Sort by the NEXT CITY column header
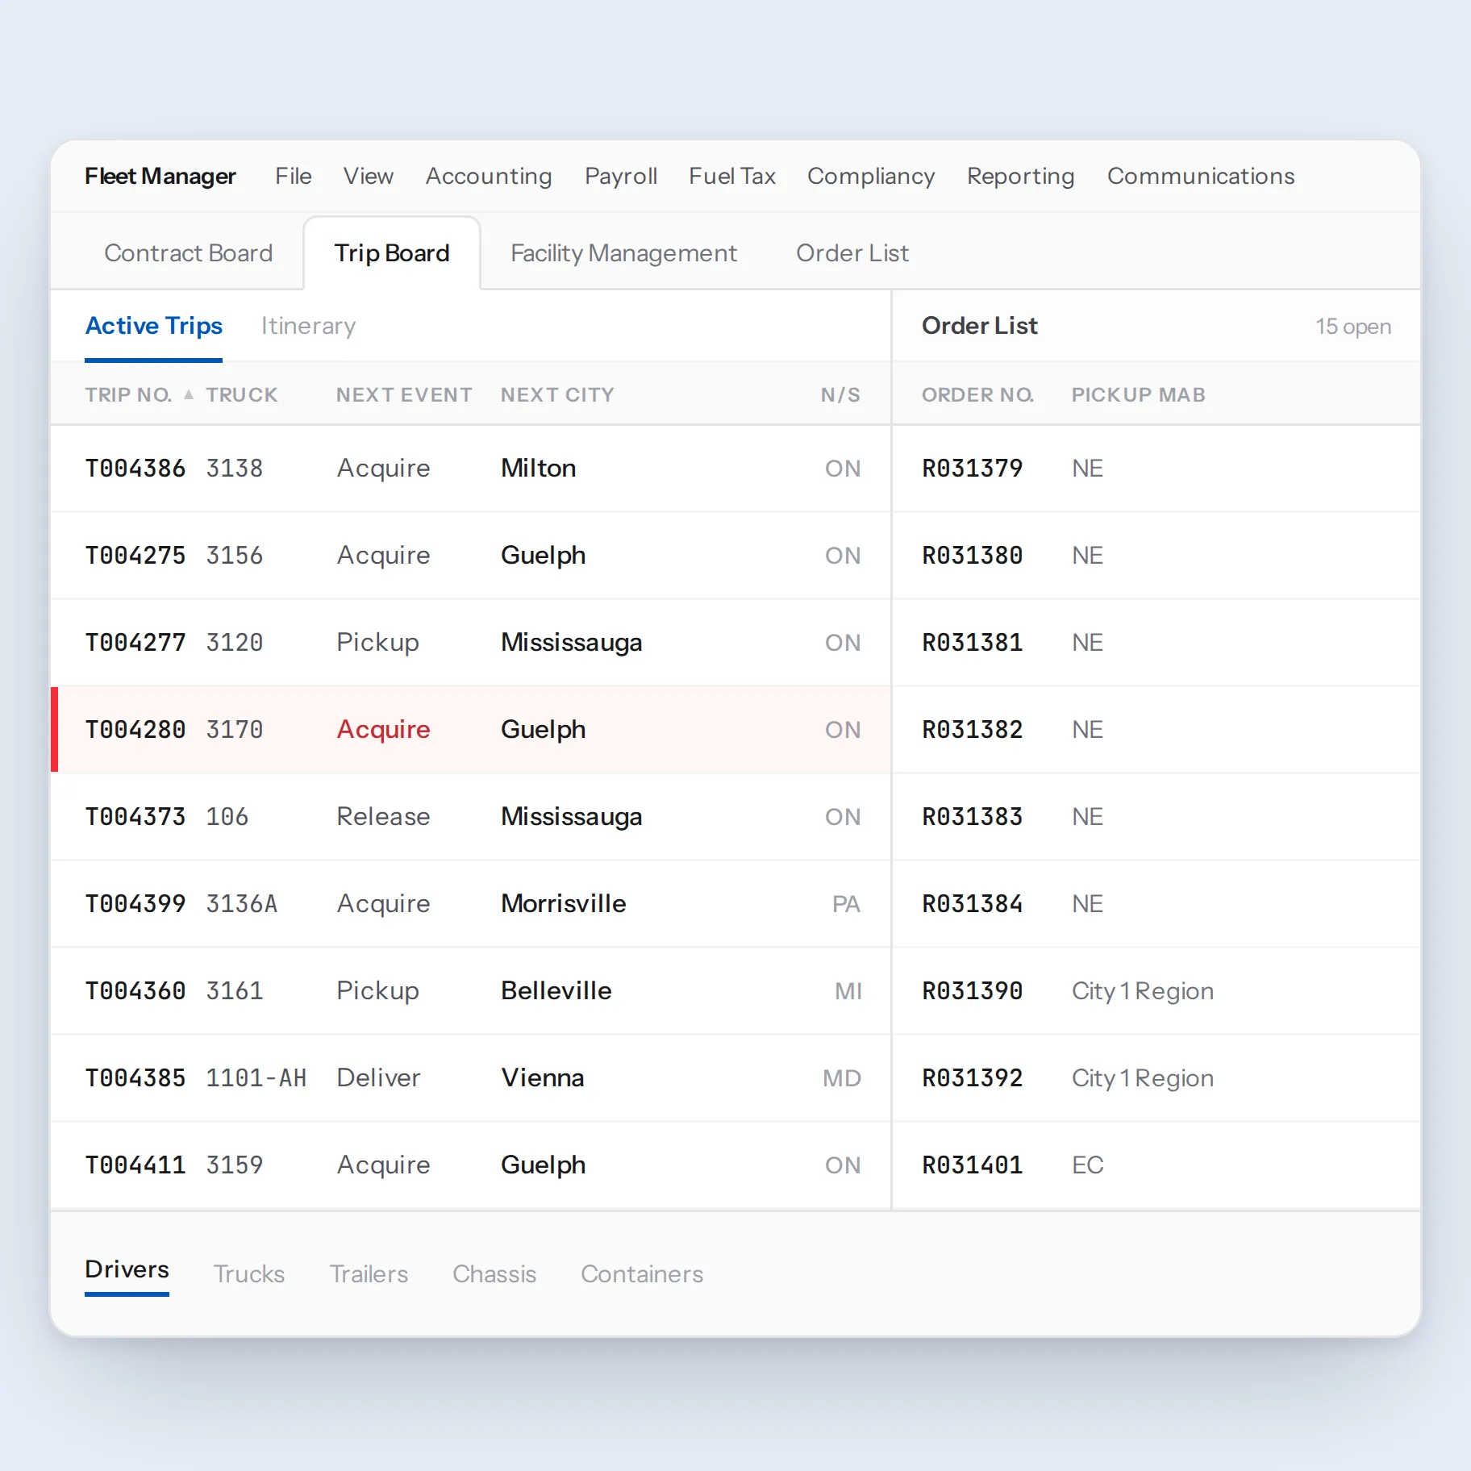The height and width of the screenshot is (1471, 1471). point(557,394)
